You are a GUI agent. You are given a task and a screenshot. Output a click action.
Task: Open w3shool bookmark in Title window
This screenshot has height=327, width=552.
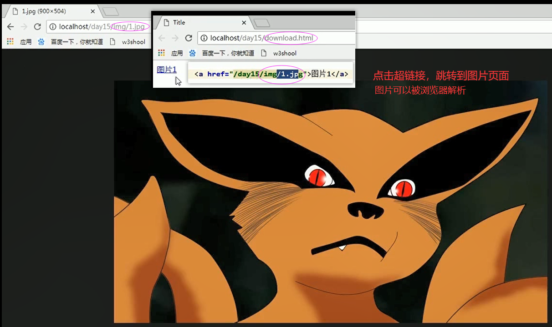click(x=285, y=53)
